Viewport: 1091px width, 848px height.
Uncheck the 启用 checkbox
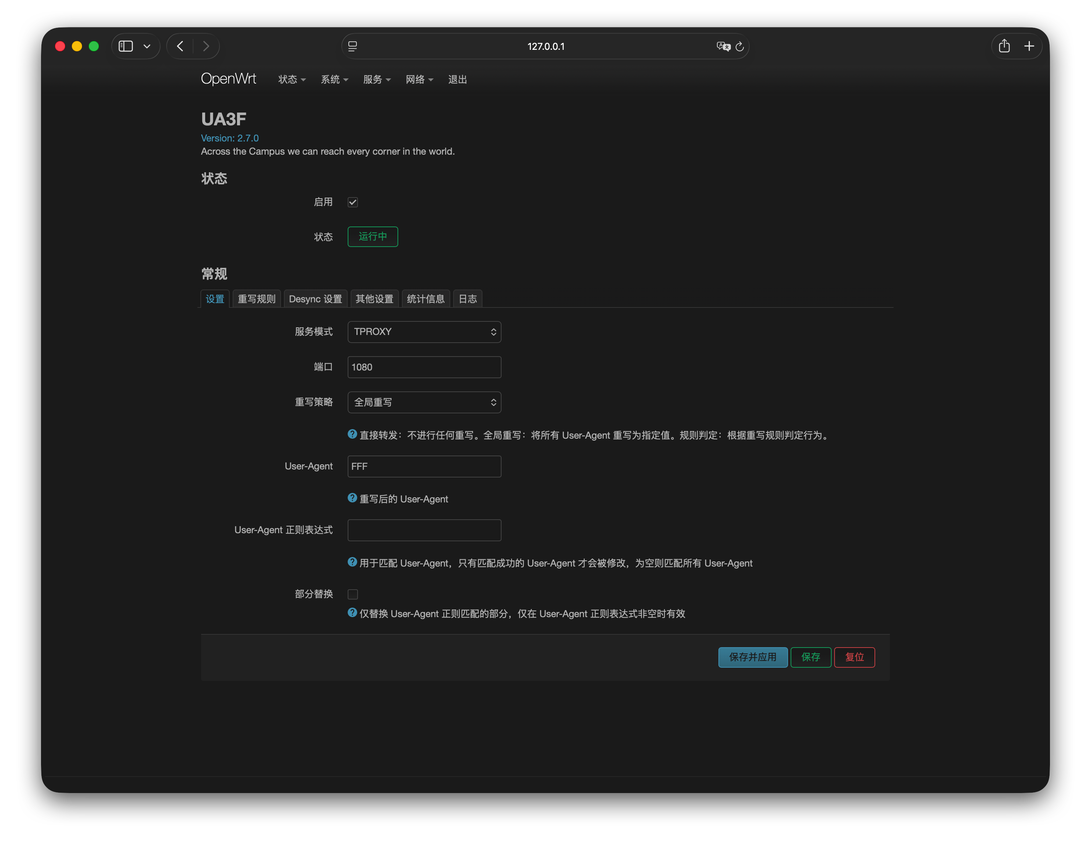[353, 202]
